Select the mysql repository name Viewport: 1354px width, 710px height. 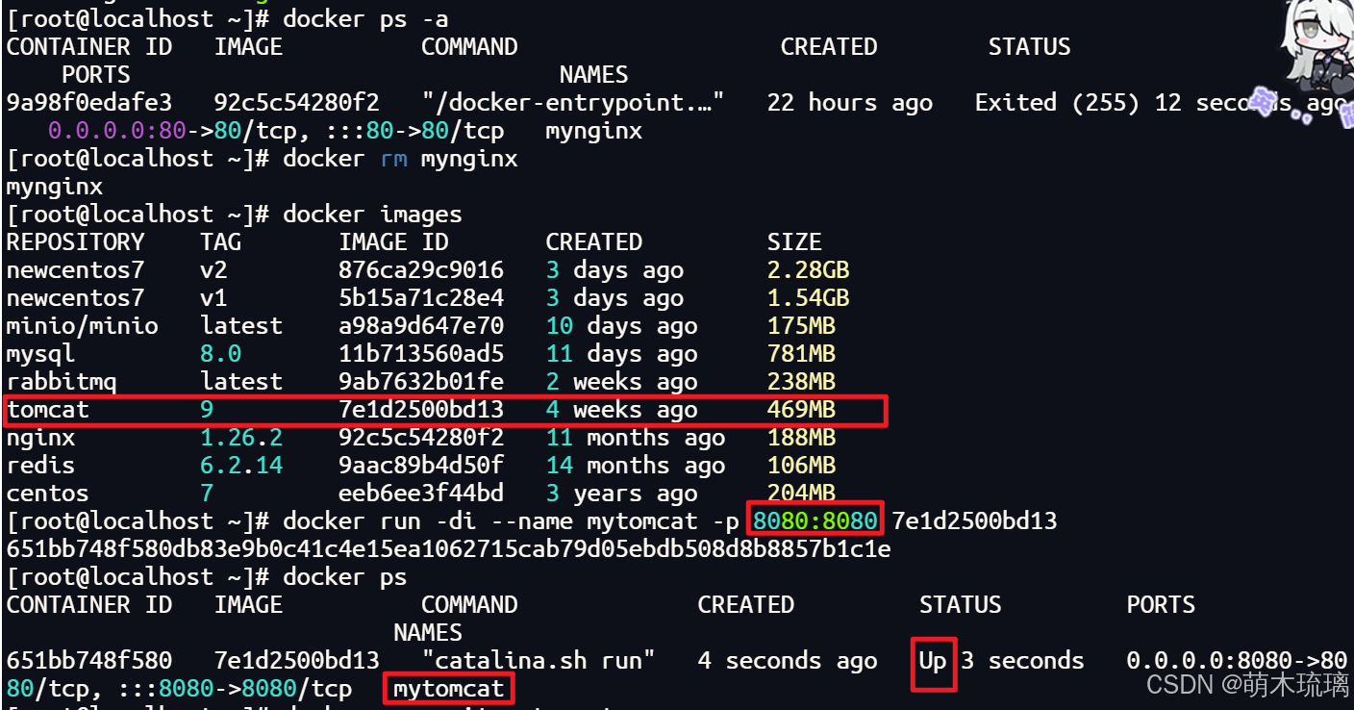click(x=41, y=354)
